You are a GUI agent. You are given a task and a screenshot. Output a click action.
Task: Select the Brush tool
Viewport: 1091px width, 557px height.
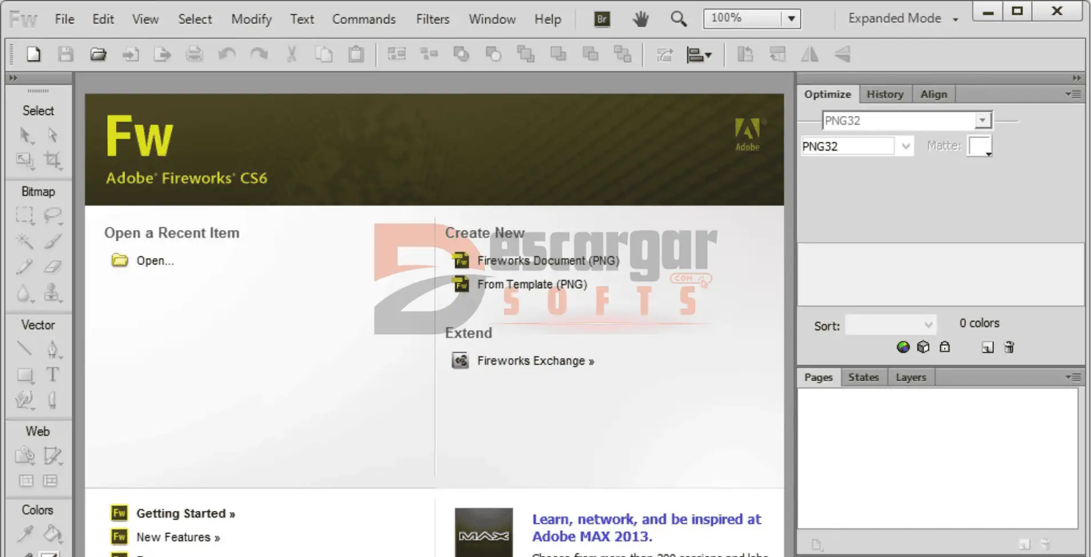[x=53, y=241]
